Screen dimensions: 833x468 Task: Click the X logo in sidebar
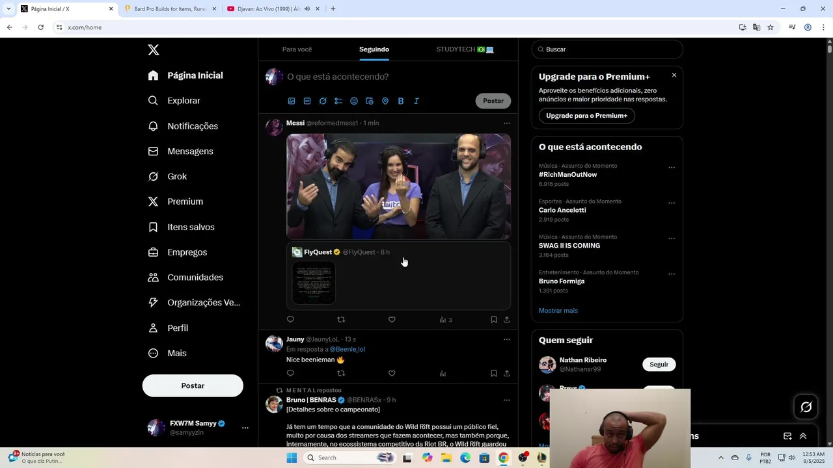(153, 50)
